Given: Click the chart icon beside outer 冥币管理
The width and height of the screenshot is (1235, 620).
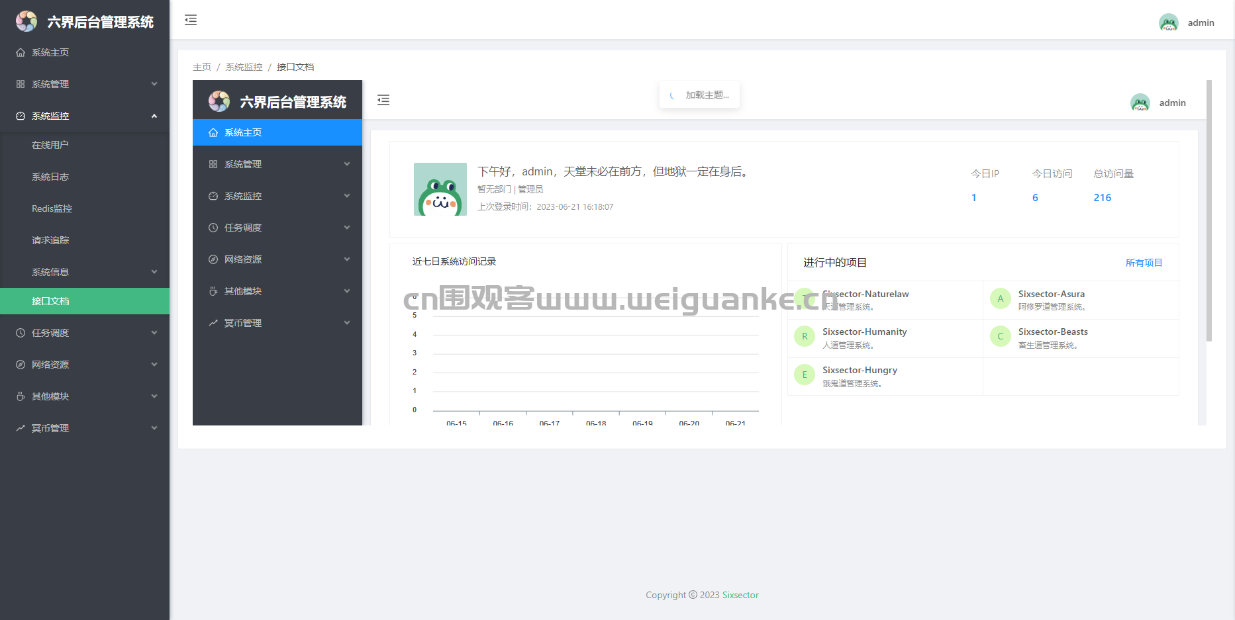Looking at the screenshot, I should [x=21, y=428].
